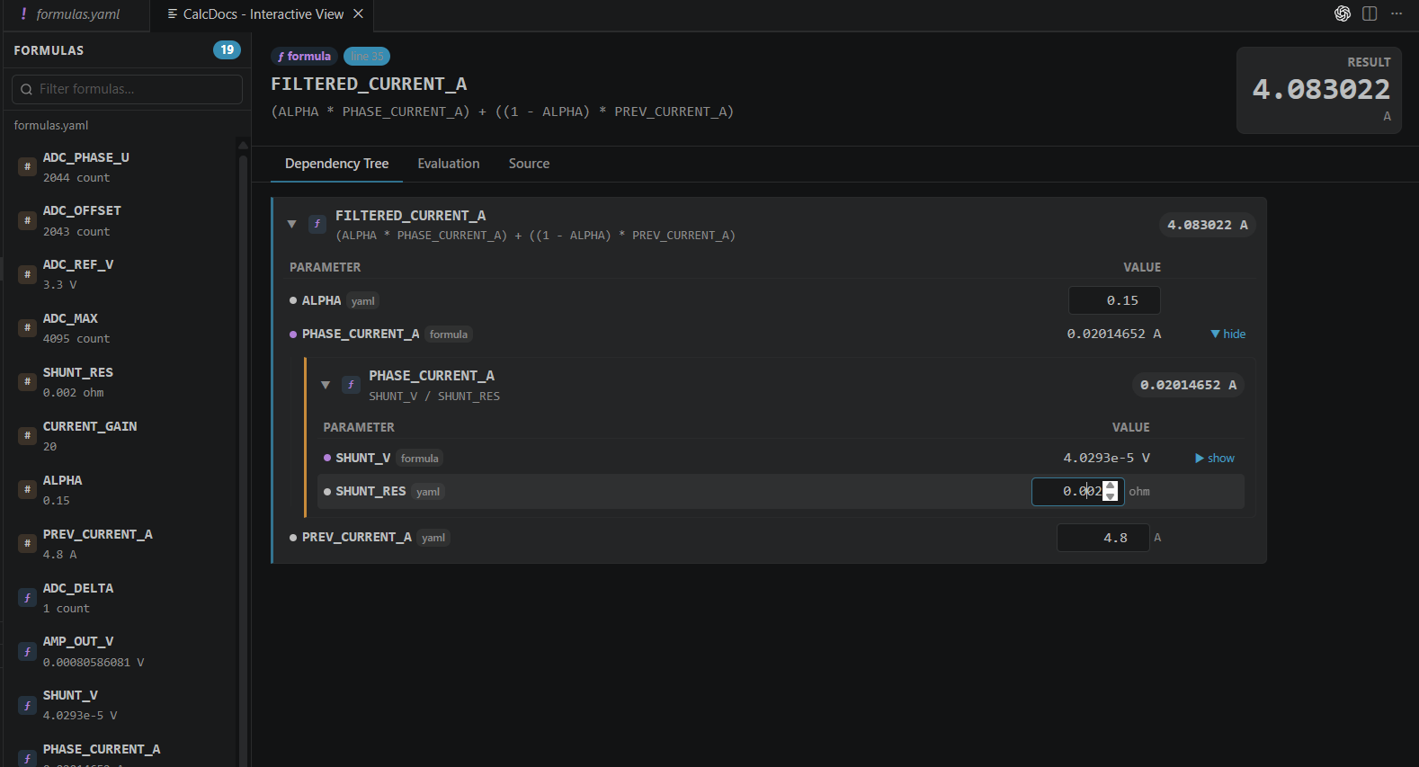1419x767 pixels.
Task: Click the search magnifier icon in filter box
Action: pos(27,89)
